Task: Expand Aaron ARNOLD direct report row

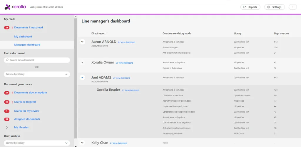Action: coord(82,42)
